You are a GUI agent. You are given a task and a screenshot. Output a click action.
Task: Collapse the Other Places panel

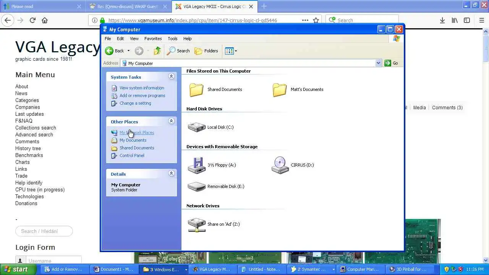click(x=171, y=121)
